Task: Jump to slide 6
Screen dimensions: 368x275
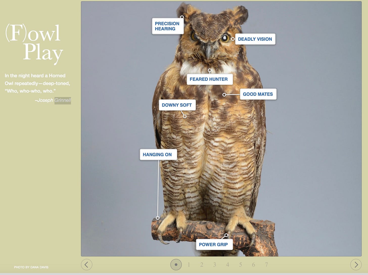Action: click(254, 265)
